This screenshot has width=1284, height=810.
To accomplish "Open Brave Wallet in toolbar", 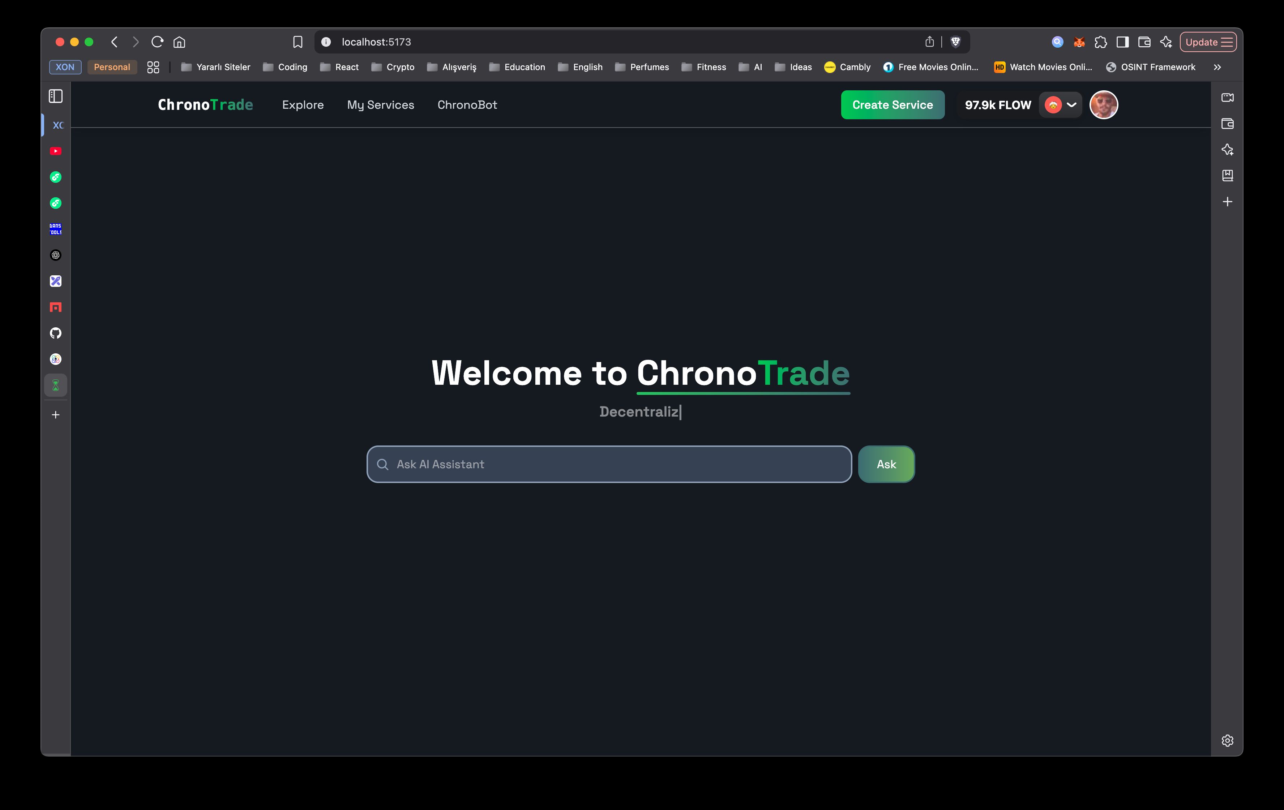I will pyautogui.click(x=1144, y=42).
